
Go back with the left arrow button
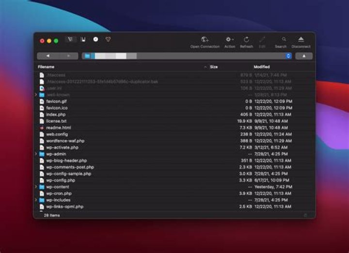[x=48, y=56]
